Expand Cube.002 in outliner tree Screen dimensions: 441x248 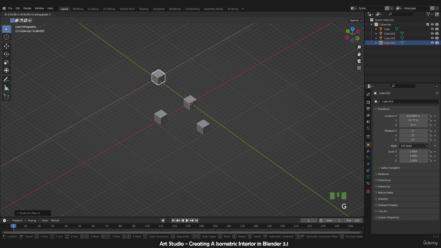coord(376,38)
